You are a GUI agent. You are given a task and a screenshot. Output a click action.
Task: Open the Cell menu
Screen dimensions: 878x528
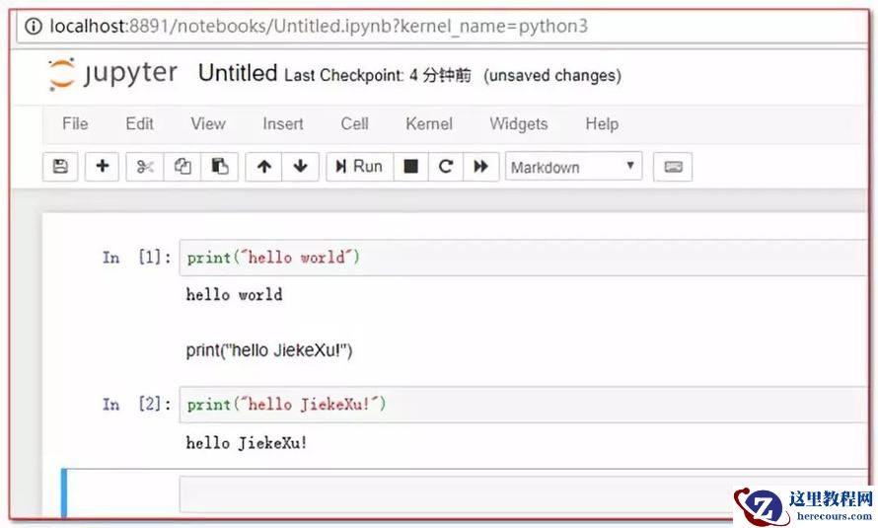point(354,123)
